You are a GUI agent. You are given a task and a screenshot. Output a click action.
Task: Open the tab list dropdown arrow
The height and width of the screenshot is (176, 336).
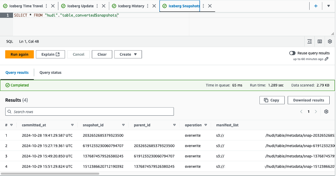tap(329, 6)
